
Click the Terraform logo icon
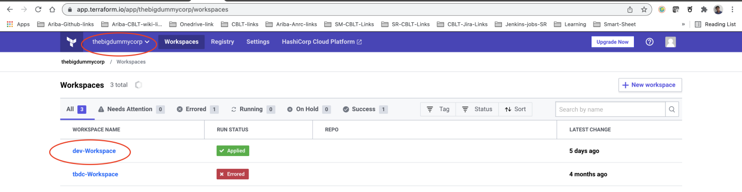pos(72,42)
